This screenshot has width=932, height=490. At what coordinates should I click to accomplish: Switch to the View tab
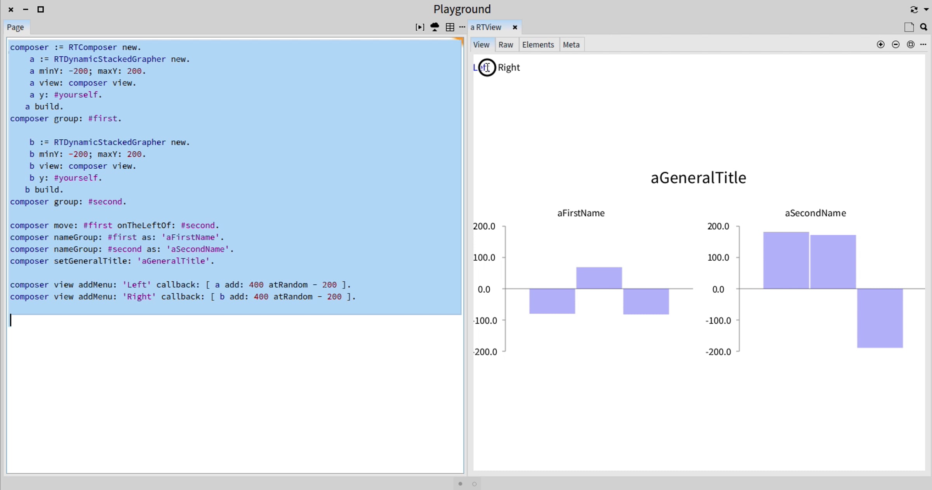pos(481,45)
